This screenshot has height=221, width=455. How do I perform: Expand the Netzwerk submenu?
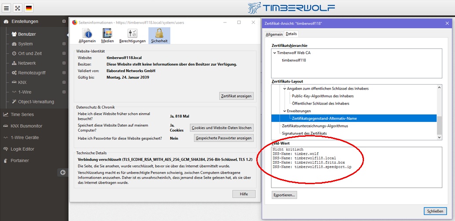click(64, 63)
